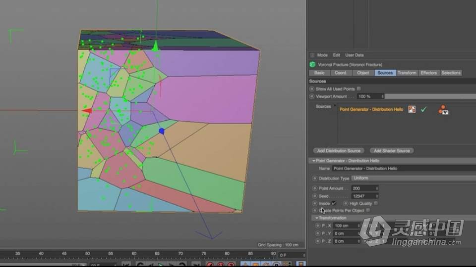Click the green checkmark to disable the source

click(423, 109)
